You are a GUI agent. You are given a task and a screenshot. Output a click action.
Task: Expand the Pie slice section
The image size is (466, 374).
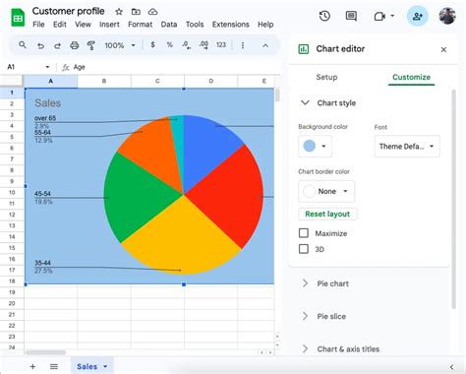tap(331, 316)
